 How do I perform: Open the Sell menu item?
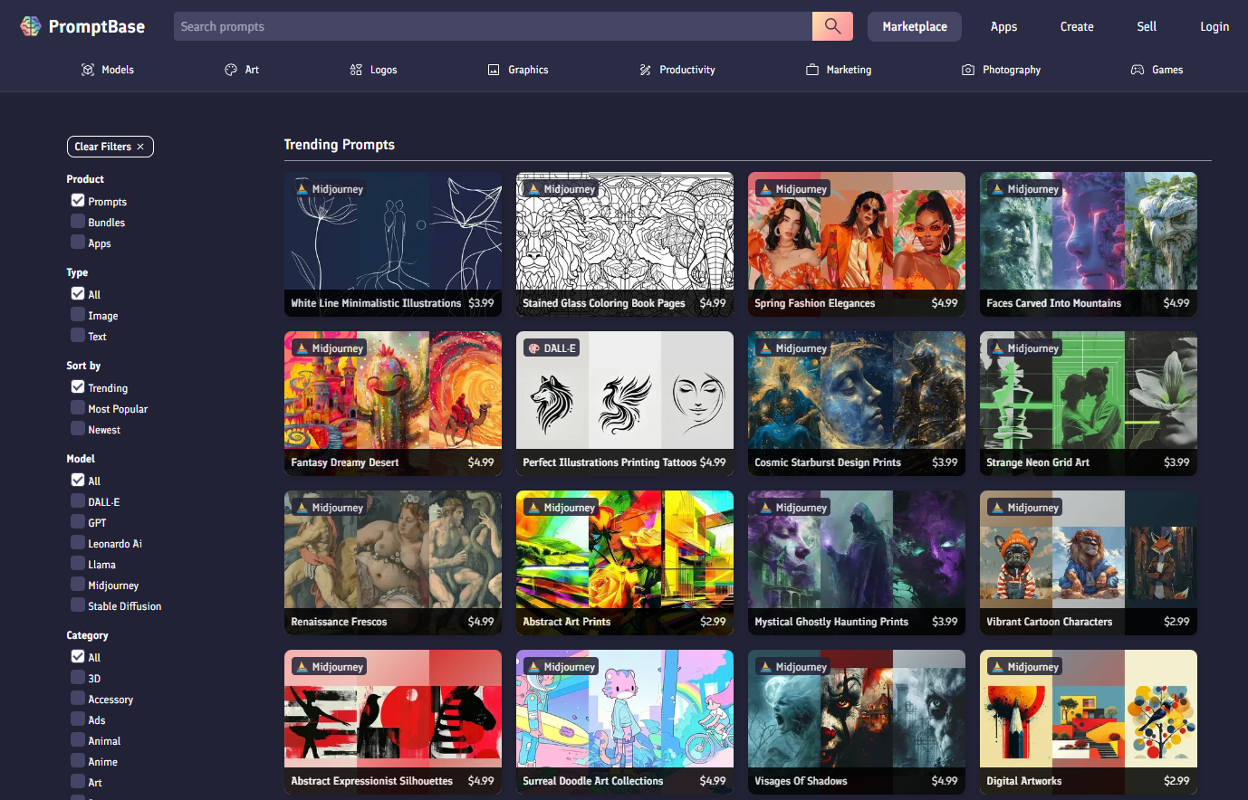pos(1147,26)
